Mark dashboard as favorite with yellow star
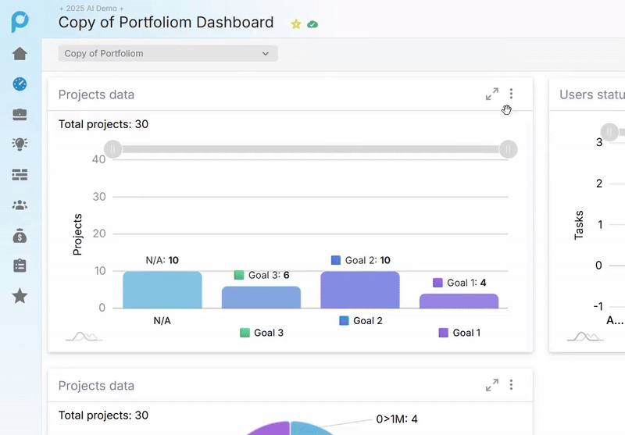 296,24
